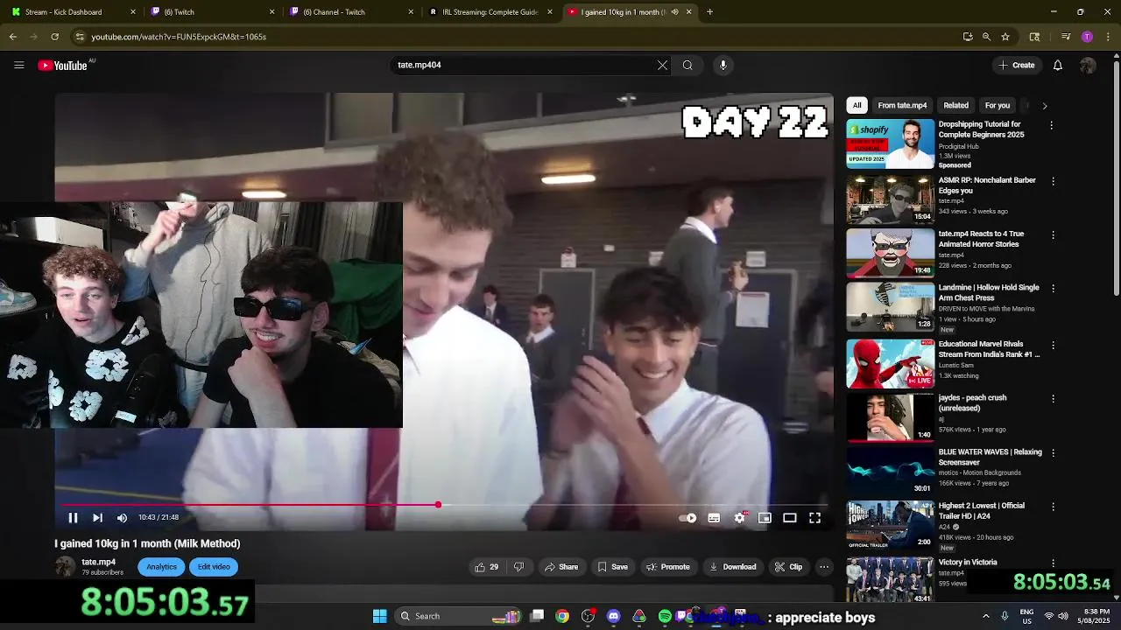The height and width of the screenshot is (630, 1121).
Task: Open the account avatar menu
Action: click(x=1088, y=65)
